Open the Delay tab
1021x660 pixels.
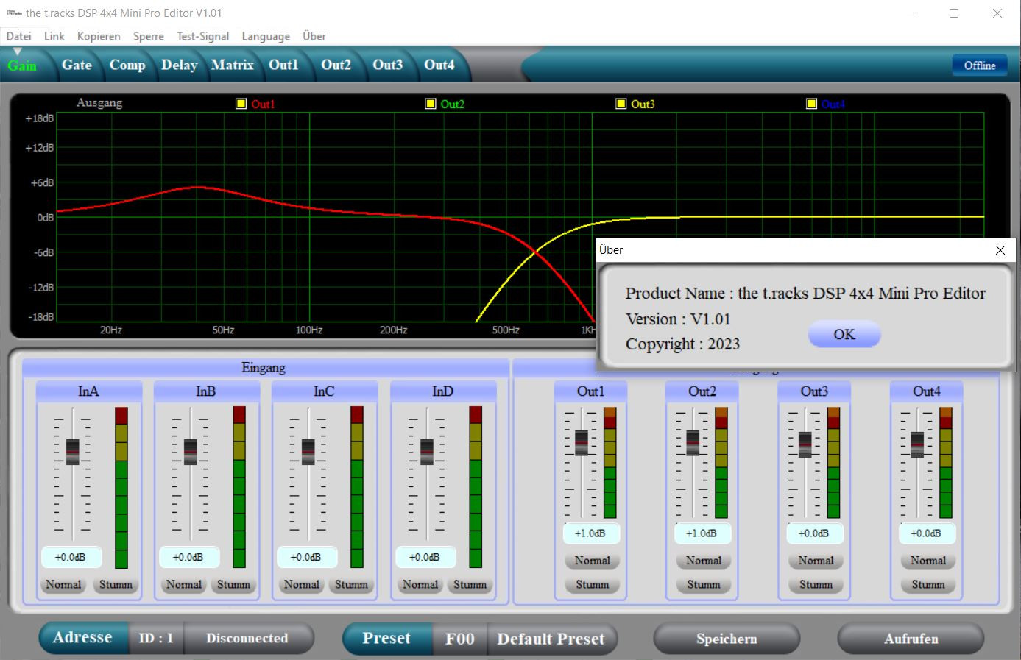(179, 65)
